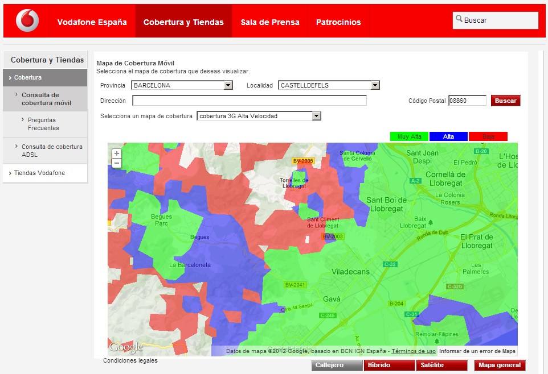Expand Consulta de cobertura móvil

tap(45, 99)
